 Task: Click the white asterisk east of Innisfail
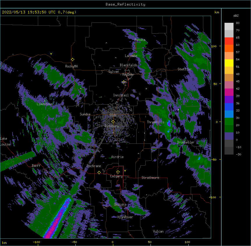click(146, 89)
